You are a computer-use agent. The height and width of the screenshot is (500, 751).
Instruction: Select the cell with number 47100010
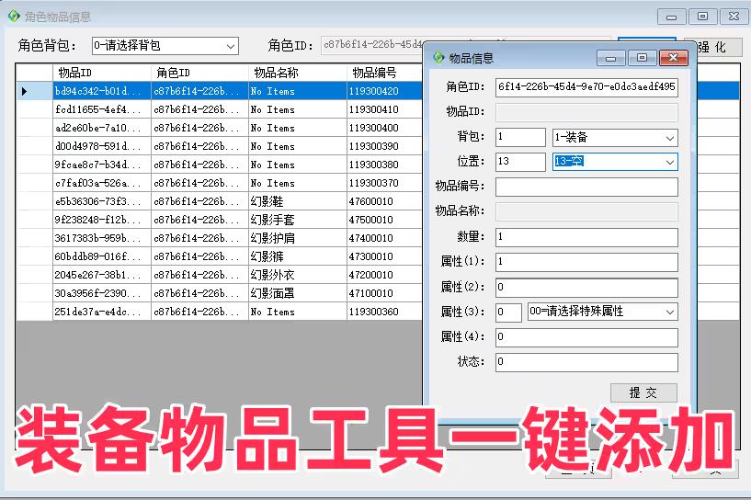[384, 293]
